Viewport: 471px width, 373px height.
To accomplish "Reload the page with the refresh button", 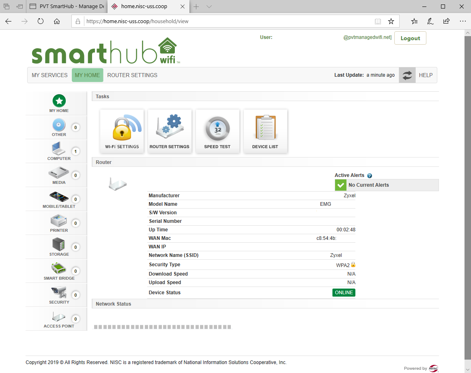I will coord(41,22).
